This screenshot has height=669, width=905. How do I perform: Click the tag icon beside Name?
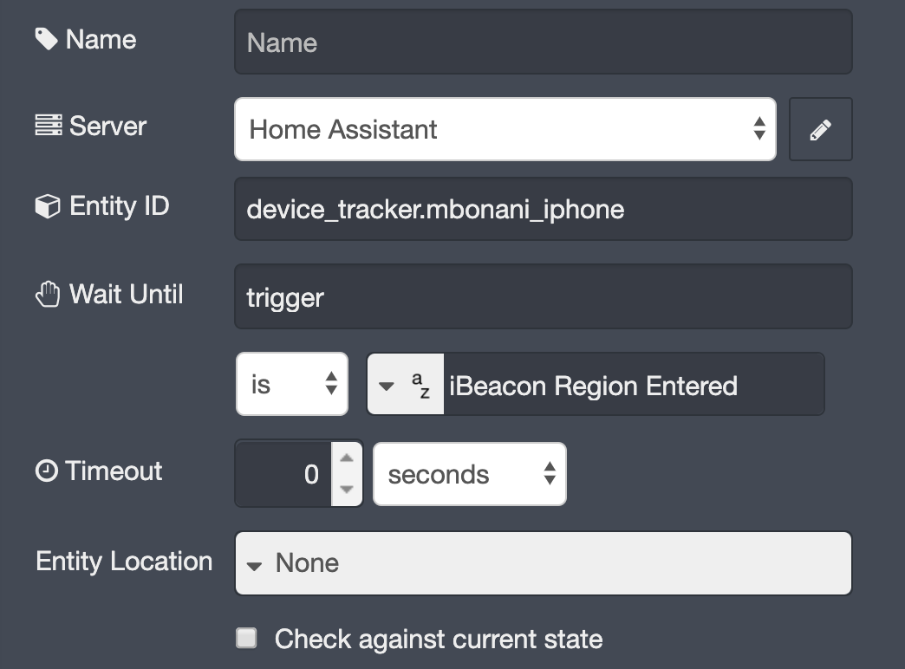[x=49, y=38]
